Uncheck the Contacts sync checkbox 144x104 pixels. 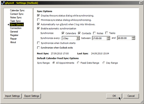click(79, 33)
